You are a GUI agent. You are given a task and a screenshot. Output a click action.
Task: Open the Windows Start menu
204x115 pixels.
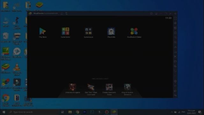click(x=4, y=112)
